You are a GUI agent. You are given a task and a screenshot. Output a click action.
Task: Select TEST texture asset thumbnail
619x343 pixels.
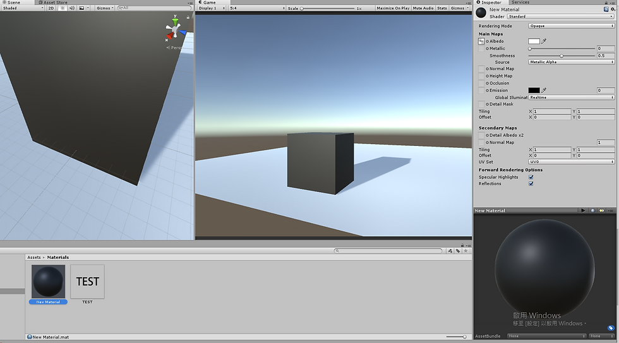pyautogui.click(x=87, y=282)
